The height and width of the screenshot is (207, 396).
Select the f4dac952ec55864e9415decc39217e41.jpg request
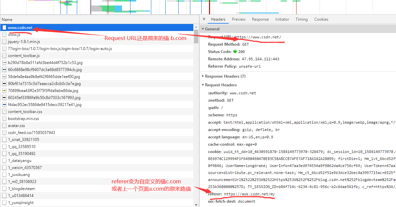coord(97,105)
